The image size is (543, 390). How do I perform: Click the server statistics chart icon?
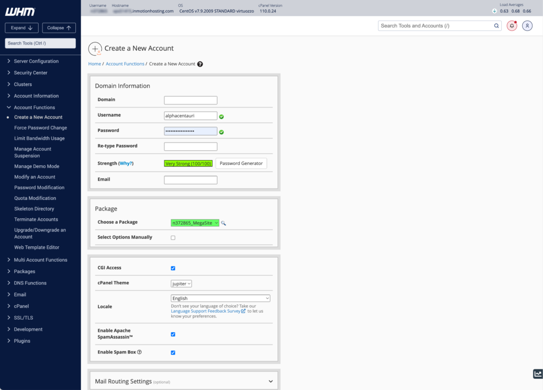537,374
